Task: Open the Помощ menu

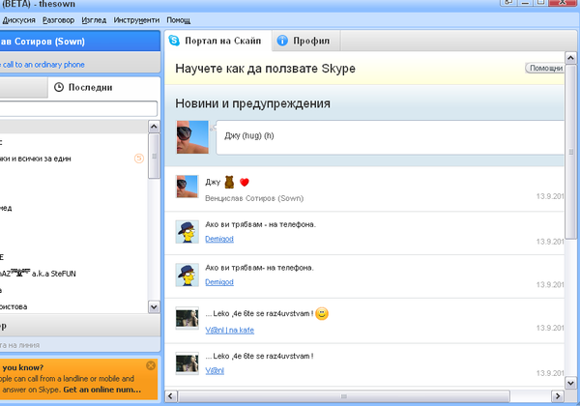Action: point(178,20)
